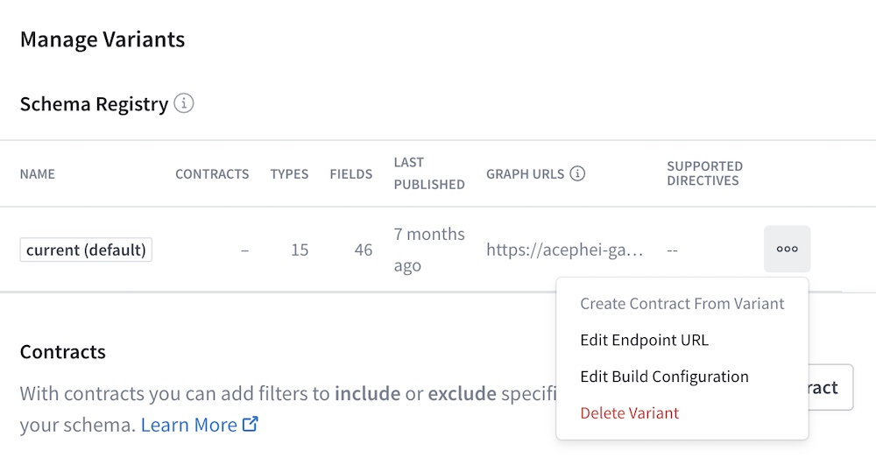Click the CONTRACTS column header
Screen dimensions: 876x472
(212, 173)
